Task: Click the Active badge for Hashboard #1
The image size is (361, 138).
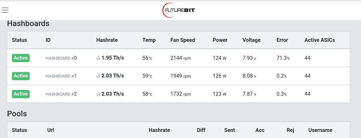Action: click(x=21, y=76)
